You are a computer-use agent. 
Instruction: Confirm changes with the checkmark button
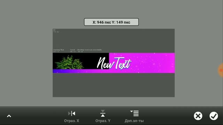(x=214, y=116)
